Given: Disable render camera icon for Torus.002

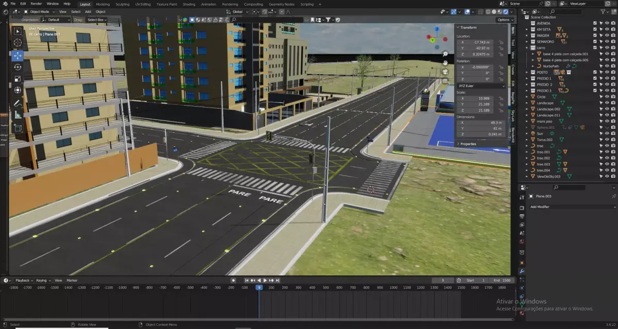Looking at the screenshot, I should point(613,140).
